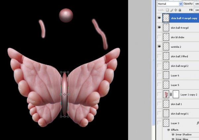Toggle lock transparent pixels icon
This screenshot has height=140, width=199.
point(167,10)
